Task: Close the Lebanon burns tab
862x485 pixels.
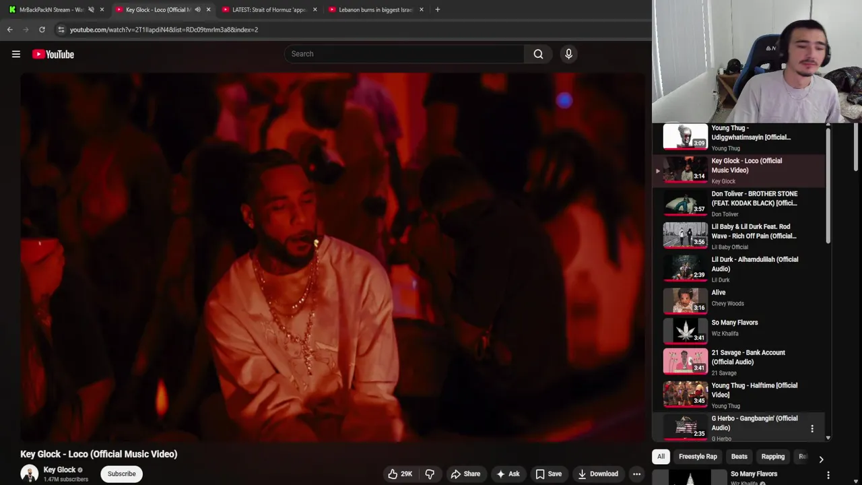Action: pyautogui.click(x=422, y=9)
